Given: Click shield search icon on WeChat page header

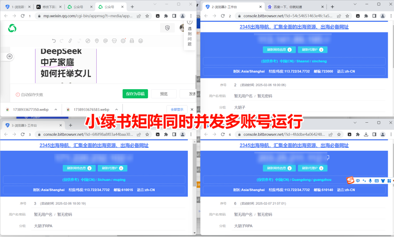Looking at the screenshot, I should [167, 28].
